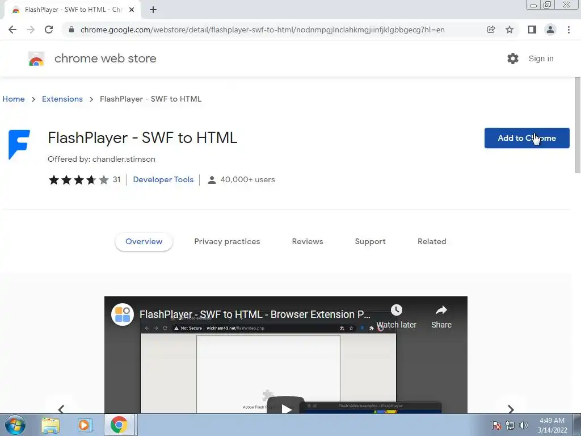Click the page vertical scrollbar
Image resolution: width=581 pixels, height=436 pixels.
click(x=578, y=125)
